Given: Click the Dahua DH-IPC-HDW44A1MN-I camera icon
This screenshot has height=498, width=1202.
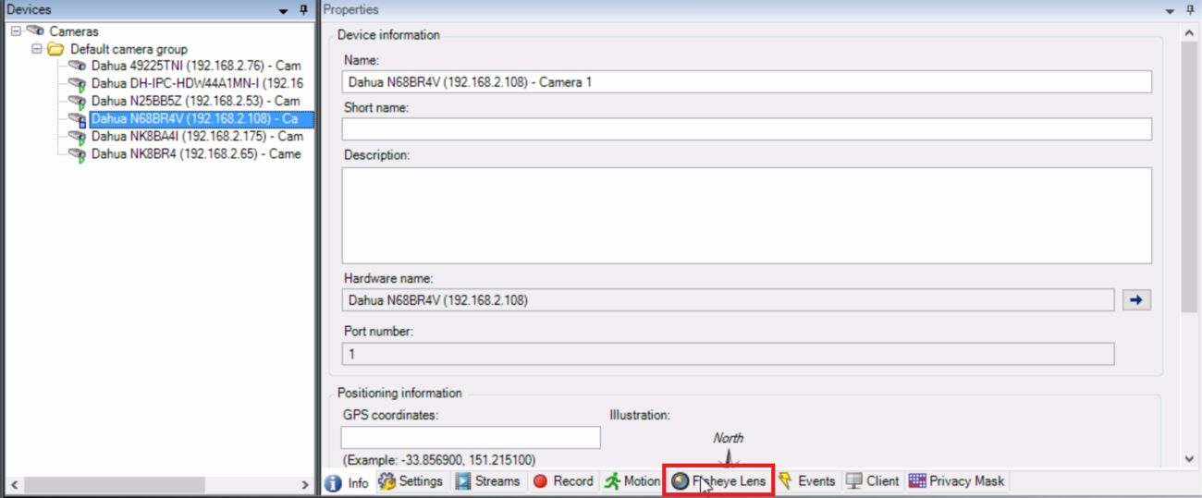Looking at the screenshot, I should pos(77,84).
